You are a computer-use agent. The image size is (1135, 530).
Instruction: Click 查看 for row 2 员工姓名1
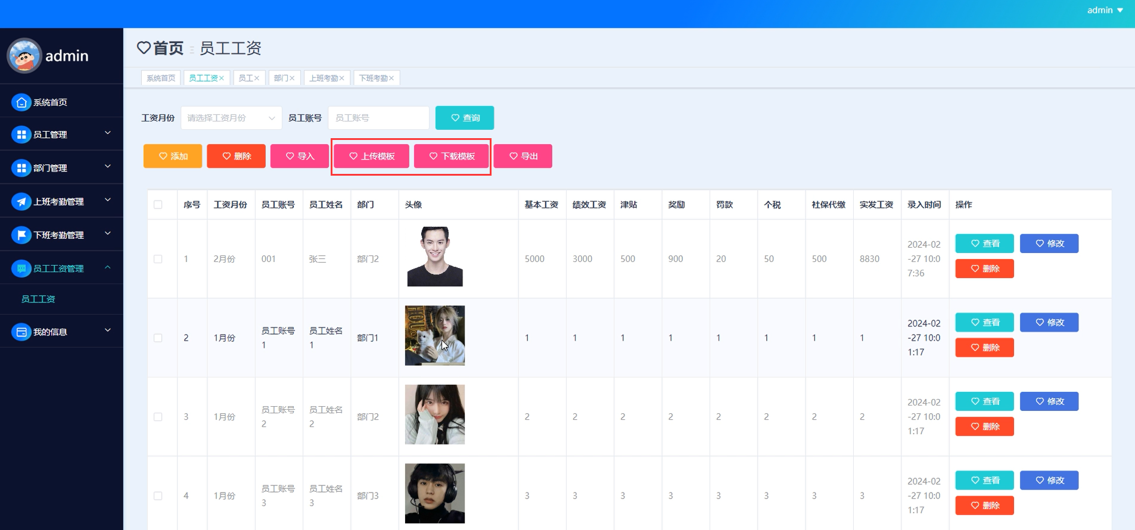[985, 323]
